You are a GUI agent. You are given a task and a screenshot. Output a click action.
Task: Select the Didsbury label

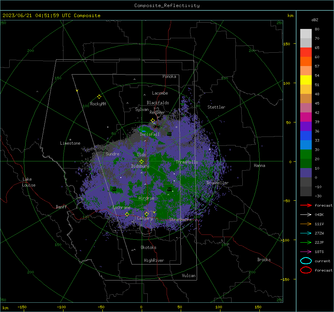point(140,166)
